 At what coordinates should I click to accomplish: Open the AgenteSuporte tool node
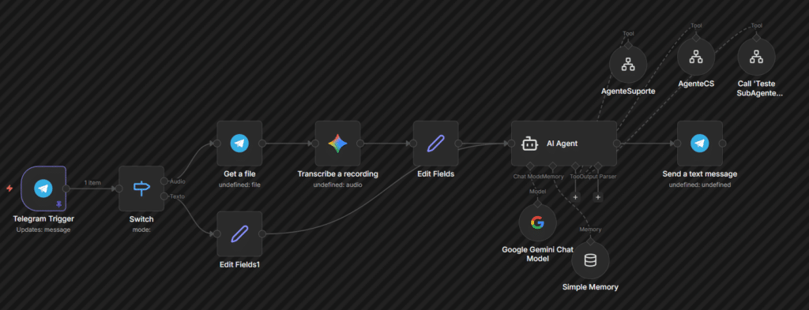pyautogui.click(x=628, y=65)
